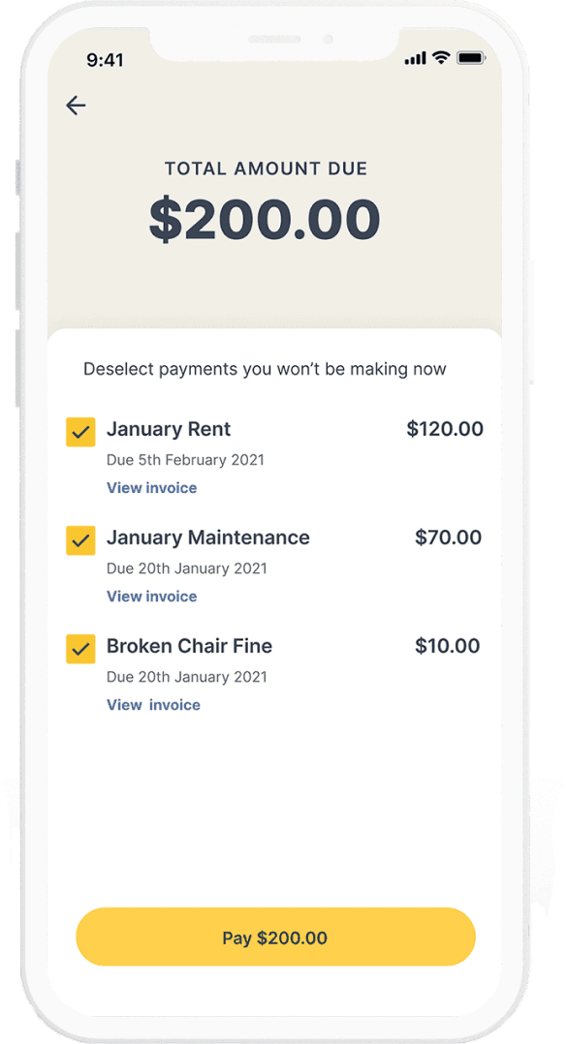Click the checkmark icon beside January Rent
Image resolution: width=567 pixels, height=1044 pixels.
pyautogui.click(x=80, y=431)
